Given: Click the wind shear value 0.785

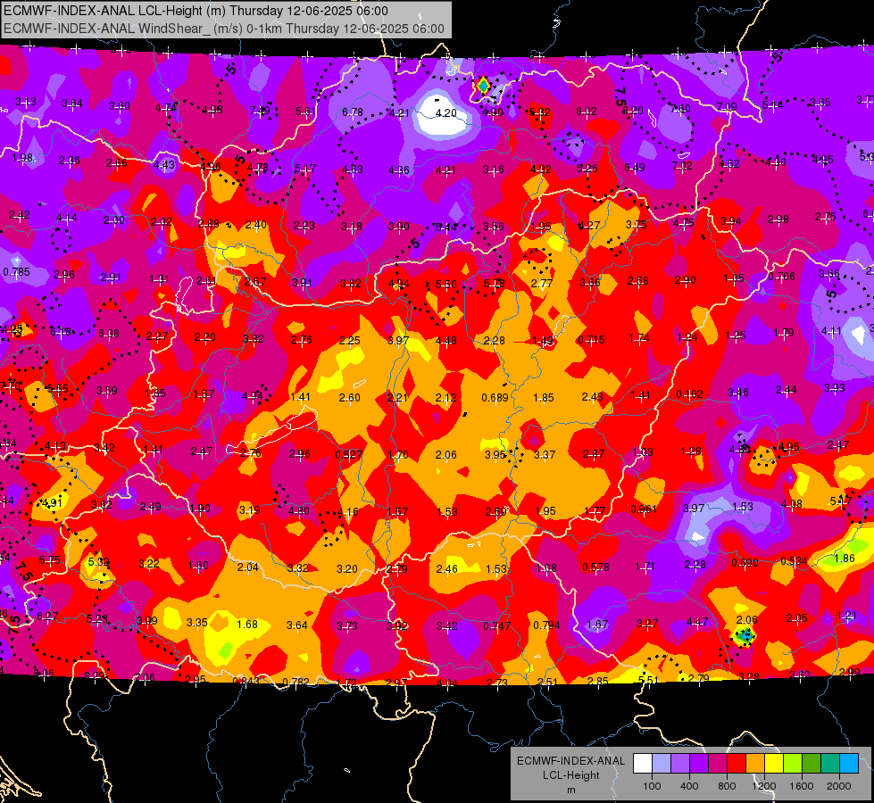Looking at the screenshot, I should point(17,272).
